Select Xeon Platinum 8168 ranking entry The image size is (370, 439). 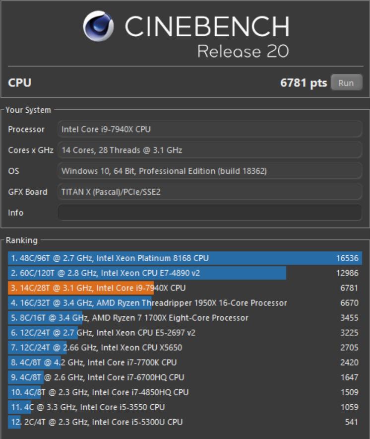coord(185,258)
